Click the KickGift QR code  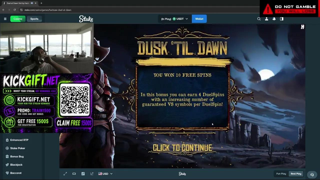[75, 100]
